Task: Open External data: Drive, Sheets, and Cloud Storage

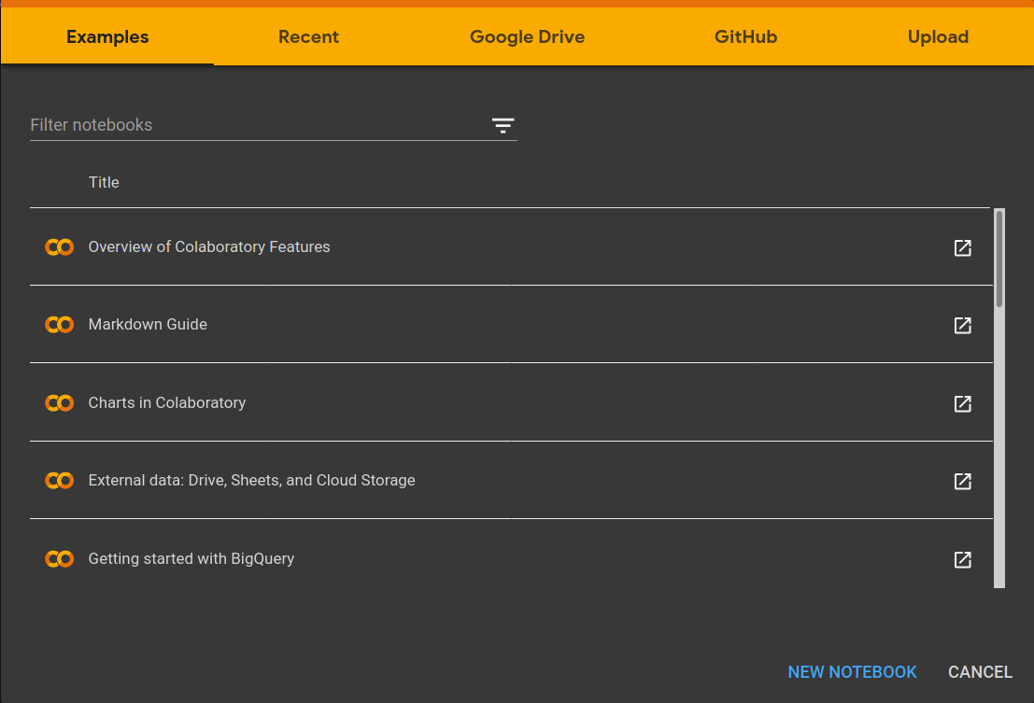Action: [251, 480]
